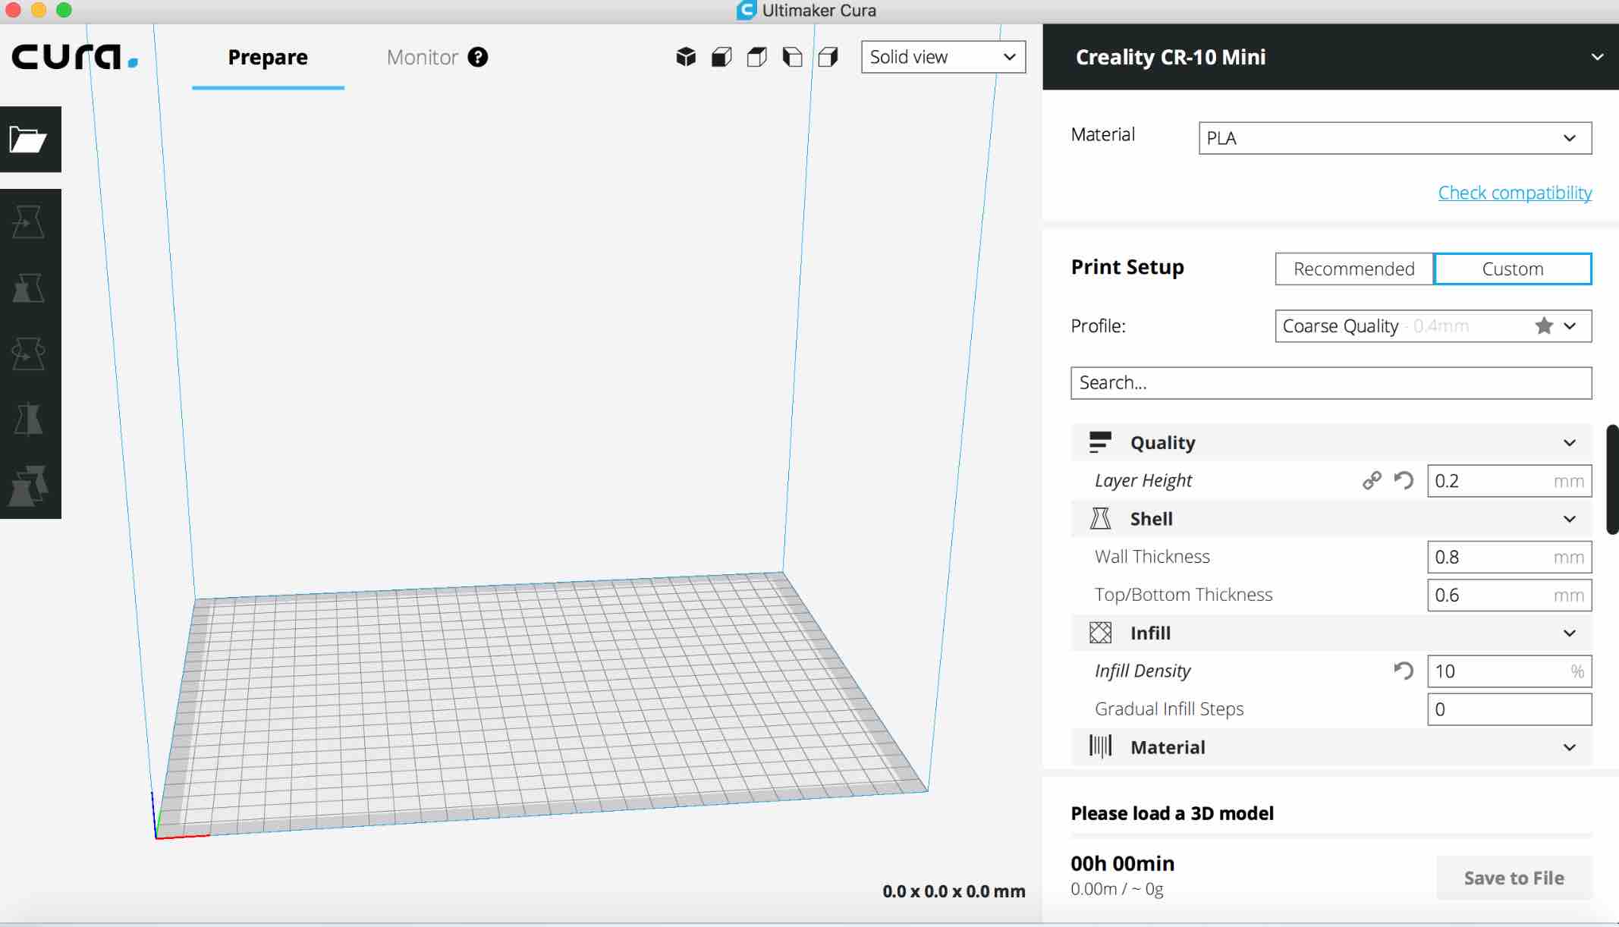Open the Solid view dropdown

[943, 57]
